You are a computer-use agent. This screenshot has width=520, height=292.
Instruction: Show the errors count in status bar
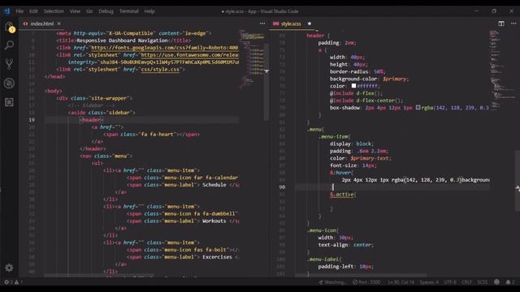9,282
